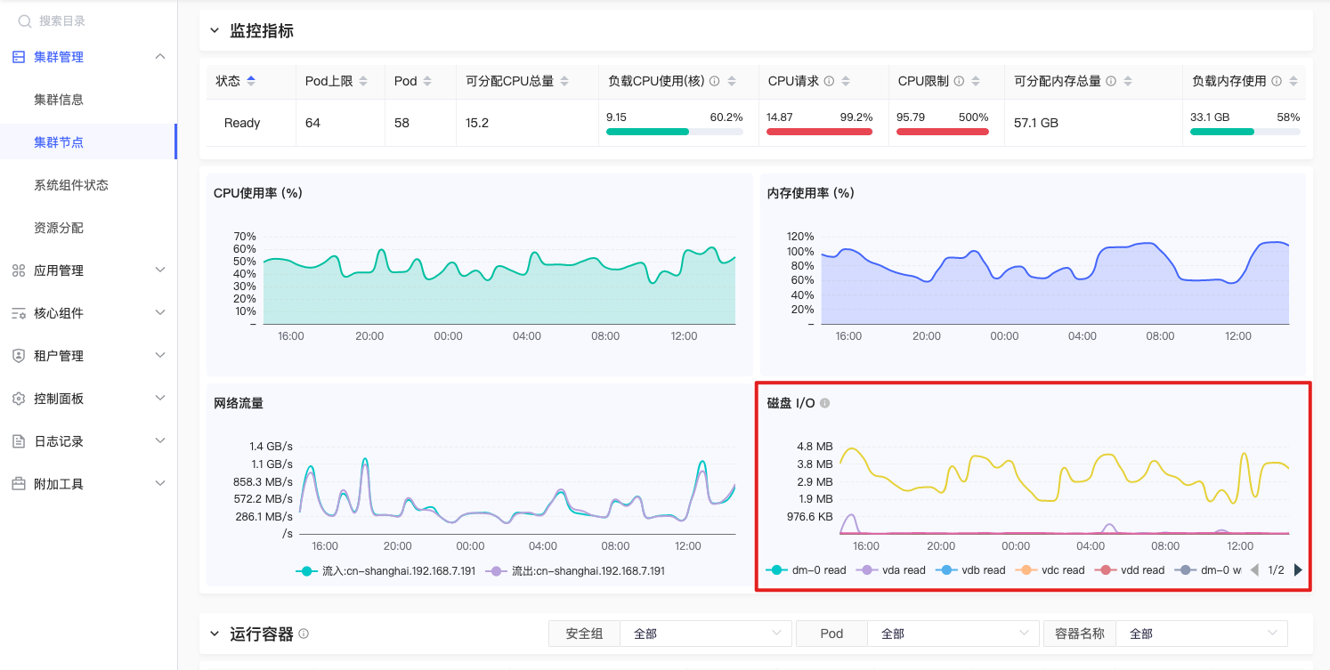Toggle 流出:cn-shanghai.192.168.7.191 legend series
This screenshot has height=670, width=1330.
575,570
